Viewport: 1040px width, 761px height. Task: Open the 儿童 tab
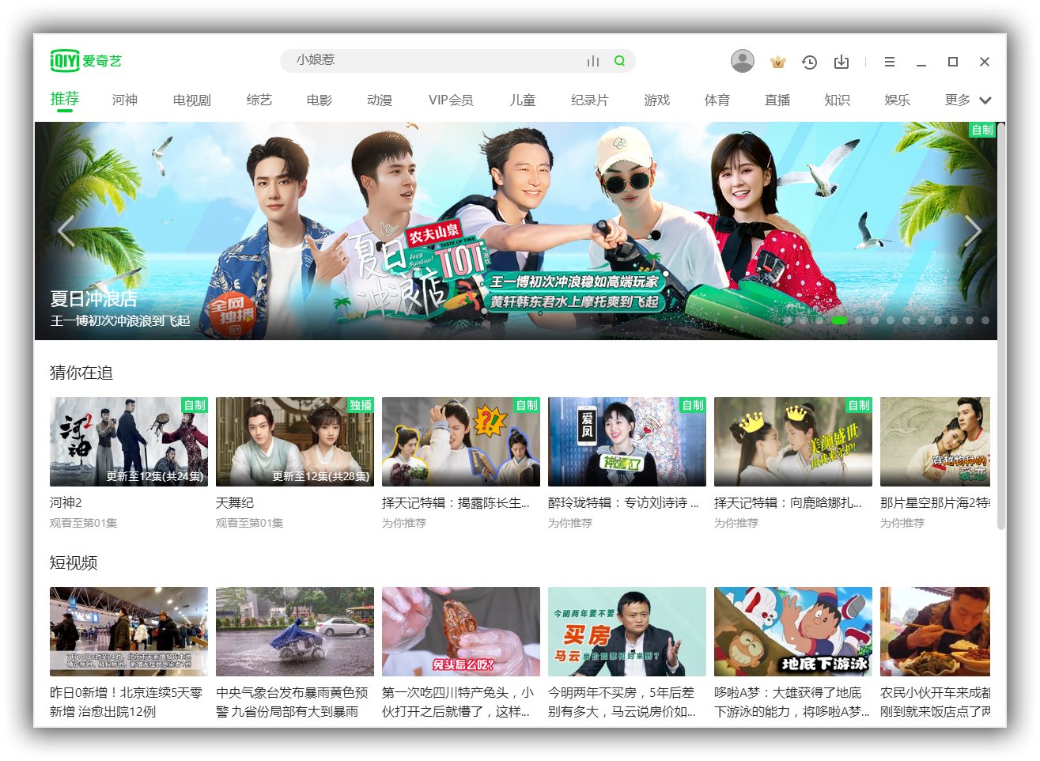click(523, 100)
